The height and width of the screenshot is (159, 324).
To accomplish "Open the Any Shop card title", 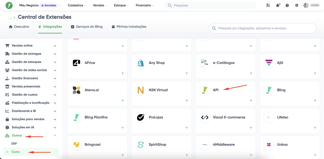I will tap(157, 63).
